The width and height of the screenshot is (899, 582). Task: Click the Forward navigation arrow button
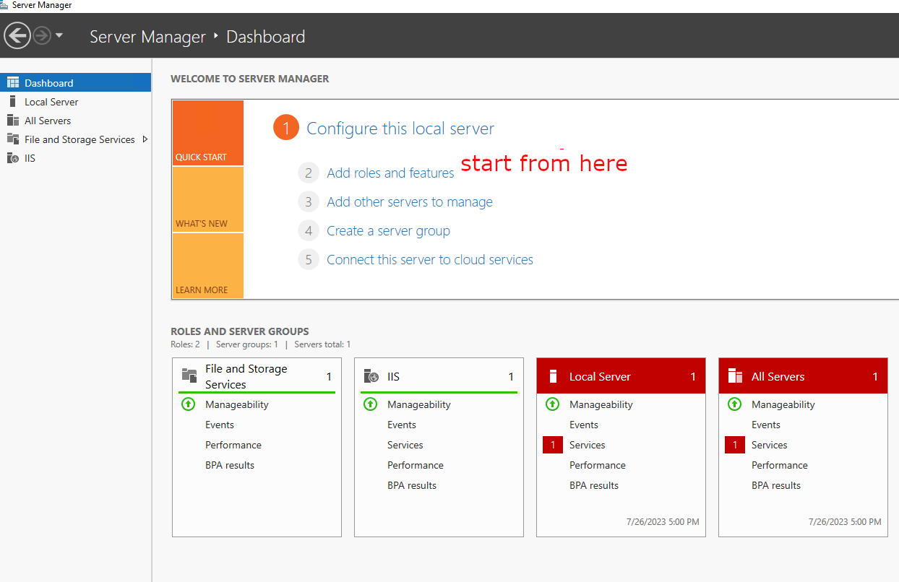coord(42,35)
